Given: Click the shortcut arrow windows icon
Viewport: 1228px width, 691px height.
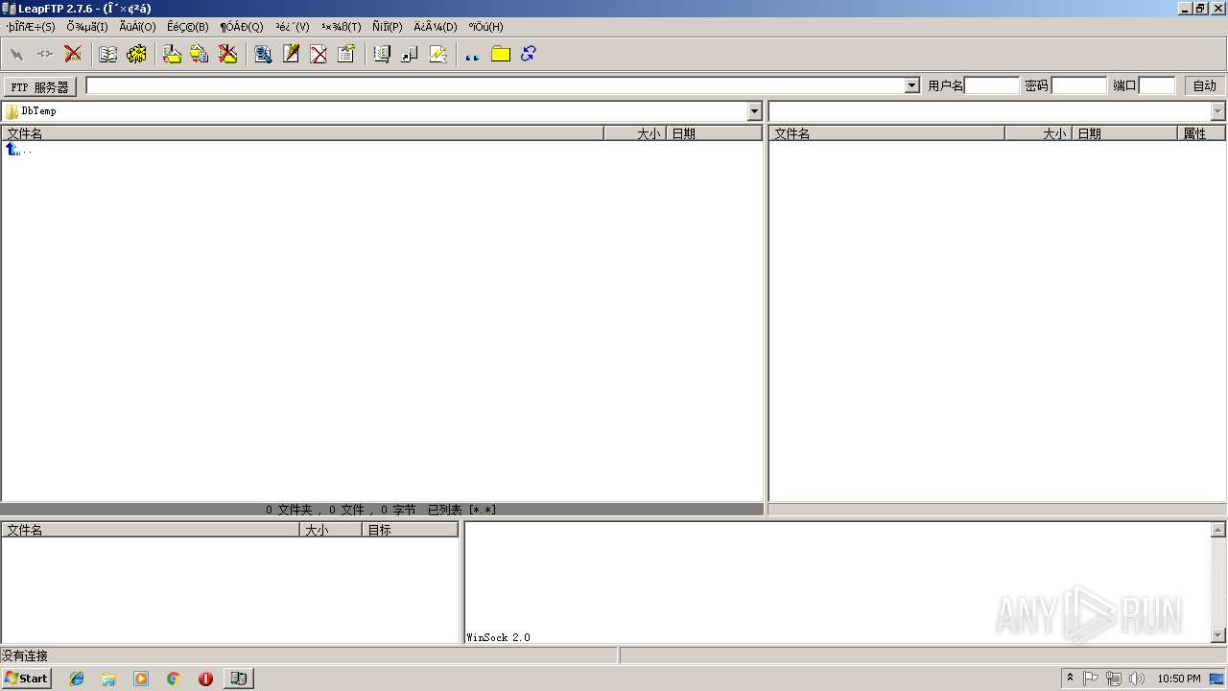Looking at the screenshot, I should pos(410,55).
